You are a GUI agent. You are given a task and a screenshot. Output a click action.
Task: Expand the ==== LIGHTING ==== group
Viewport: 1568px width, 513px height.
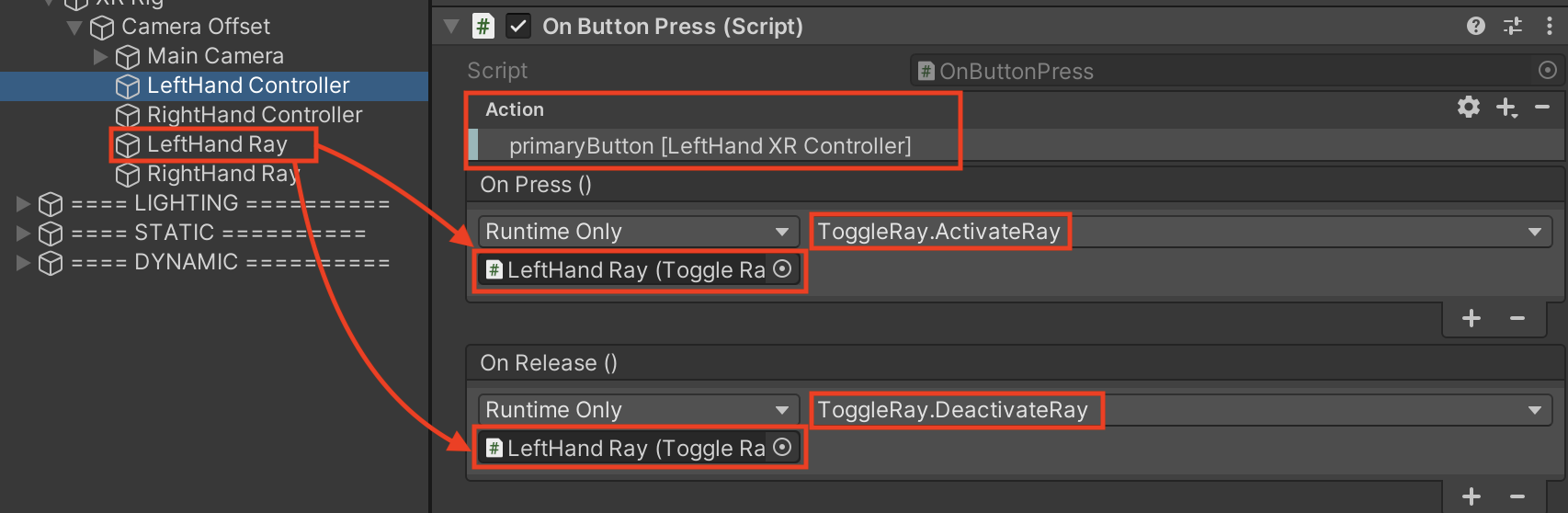[24, 203]
